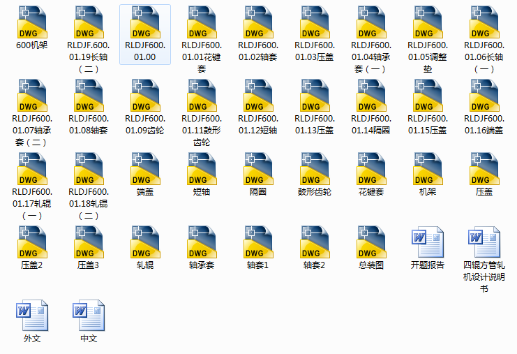Click the highlighted RLDJF600.01.00 DWG icon
Screen dimensions: 517x354
[x=145, y=22]
